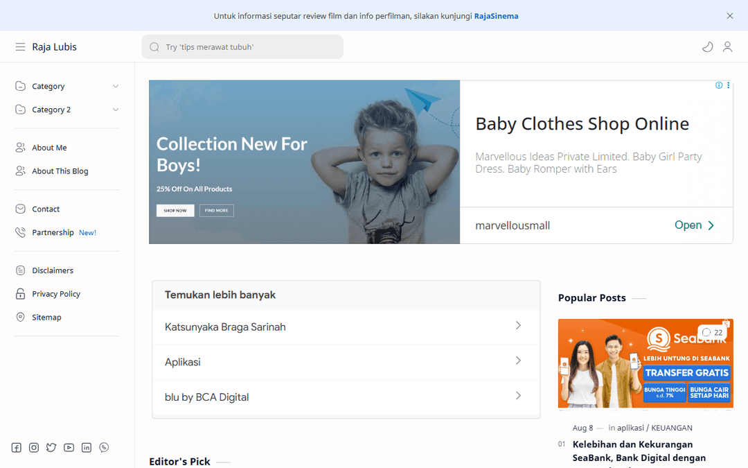
Task: Click Open on the marvellousmall ad
Action: [x=694, y=225]
